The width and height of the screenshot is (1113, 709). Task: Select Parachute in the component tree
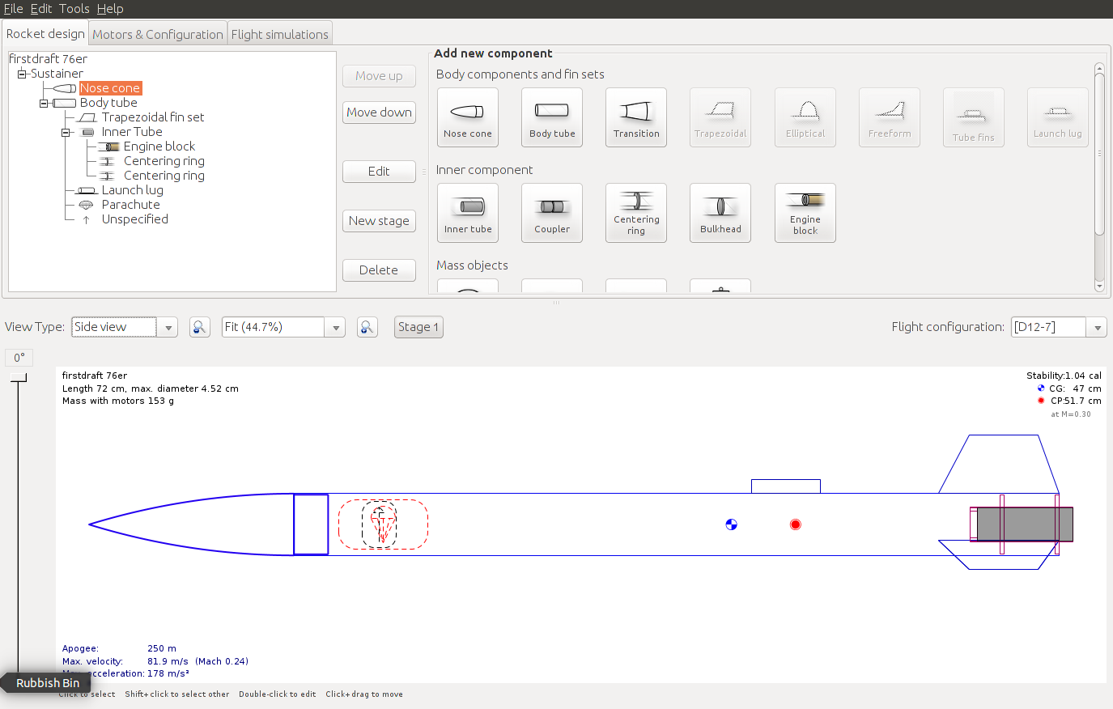[x=130, y=204]
